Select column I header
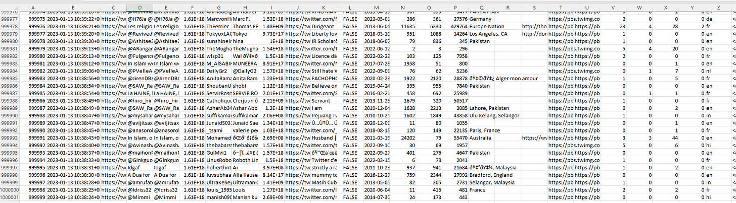Viewport: 736px width, 203px height. pyautogui.click(x=271, y=7)
